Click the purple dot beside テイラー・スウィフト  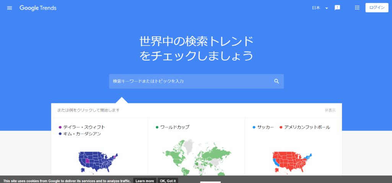[60, 127]
